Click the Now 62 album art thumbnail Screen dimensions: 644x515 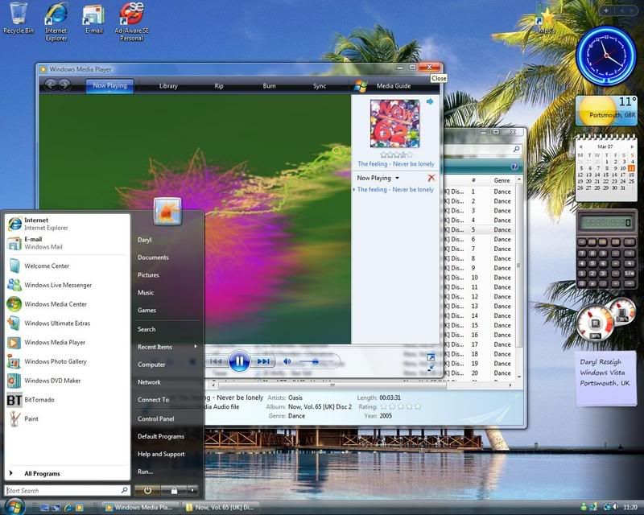tap(394, 124)
